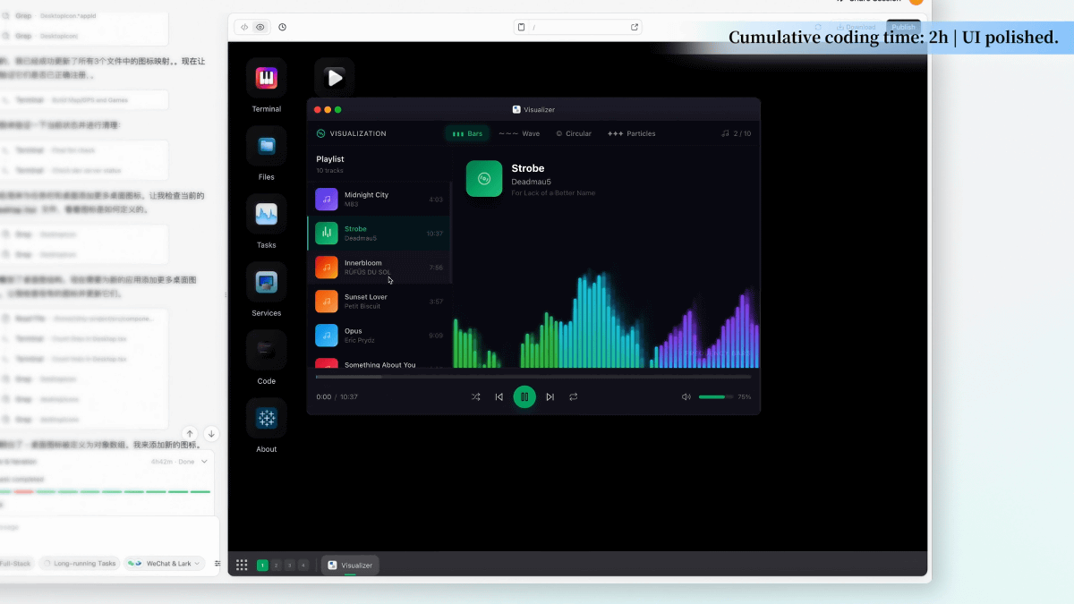Image resolution: width=1074 pixels, height=604 pixels.
Task: Open the Terminal desktop icon
Action: pyautogui.click(x=266, y=79)
